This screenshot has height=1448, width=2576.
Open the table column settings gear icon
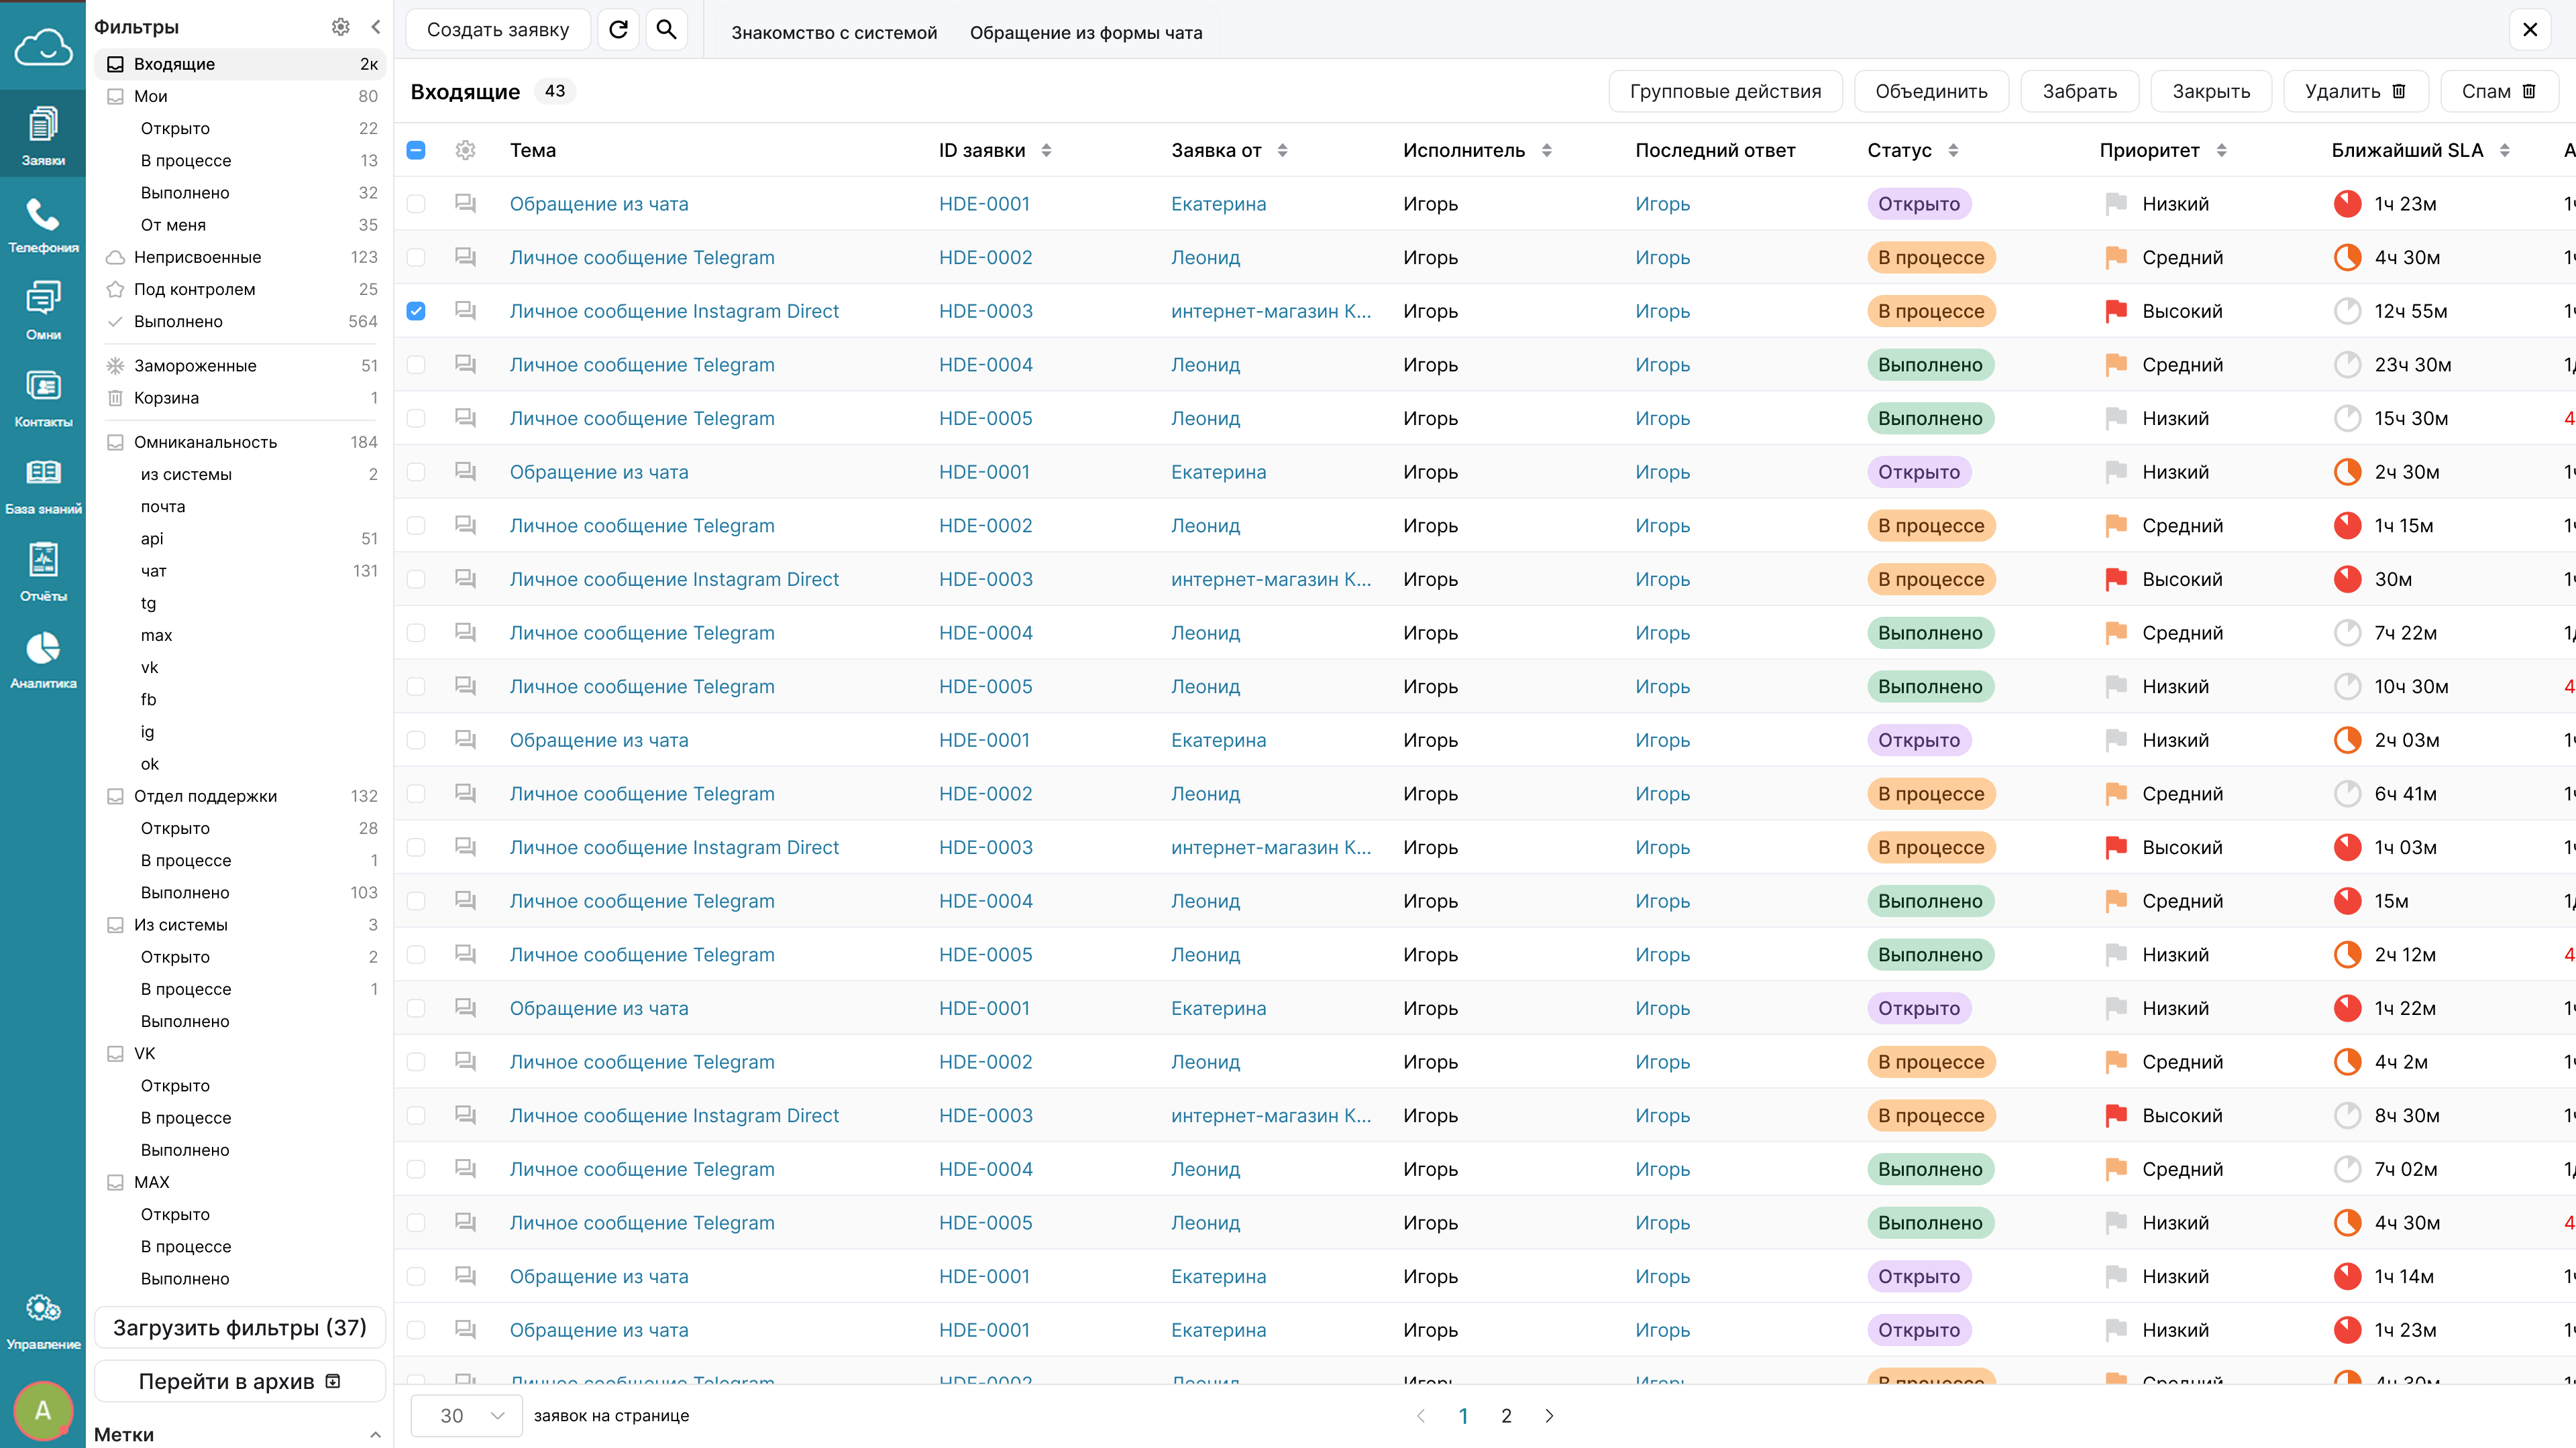(x=465, y=150)
